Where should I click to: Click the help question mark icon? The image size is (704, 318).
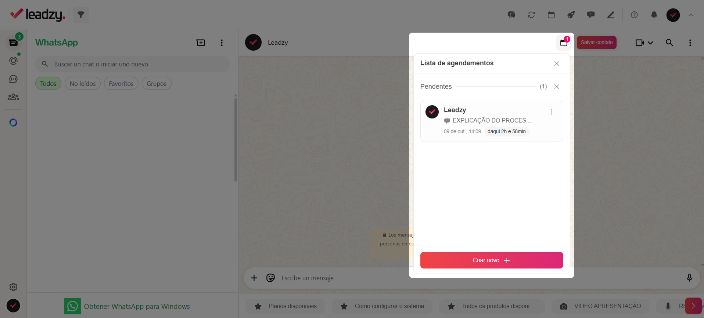tap(634, 15)
